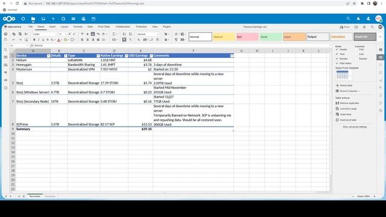Click Nextcloud top bar search magnifier

click(348, 19)
